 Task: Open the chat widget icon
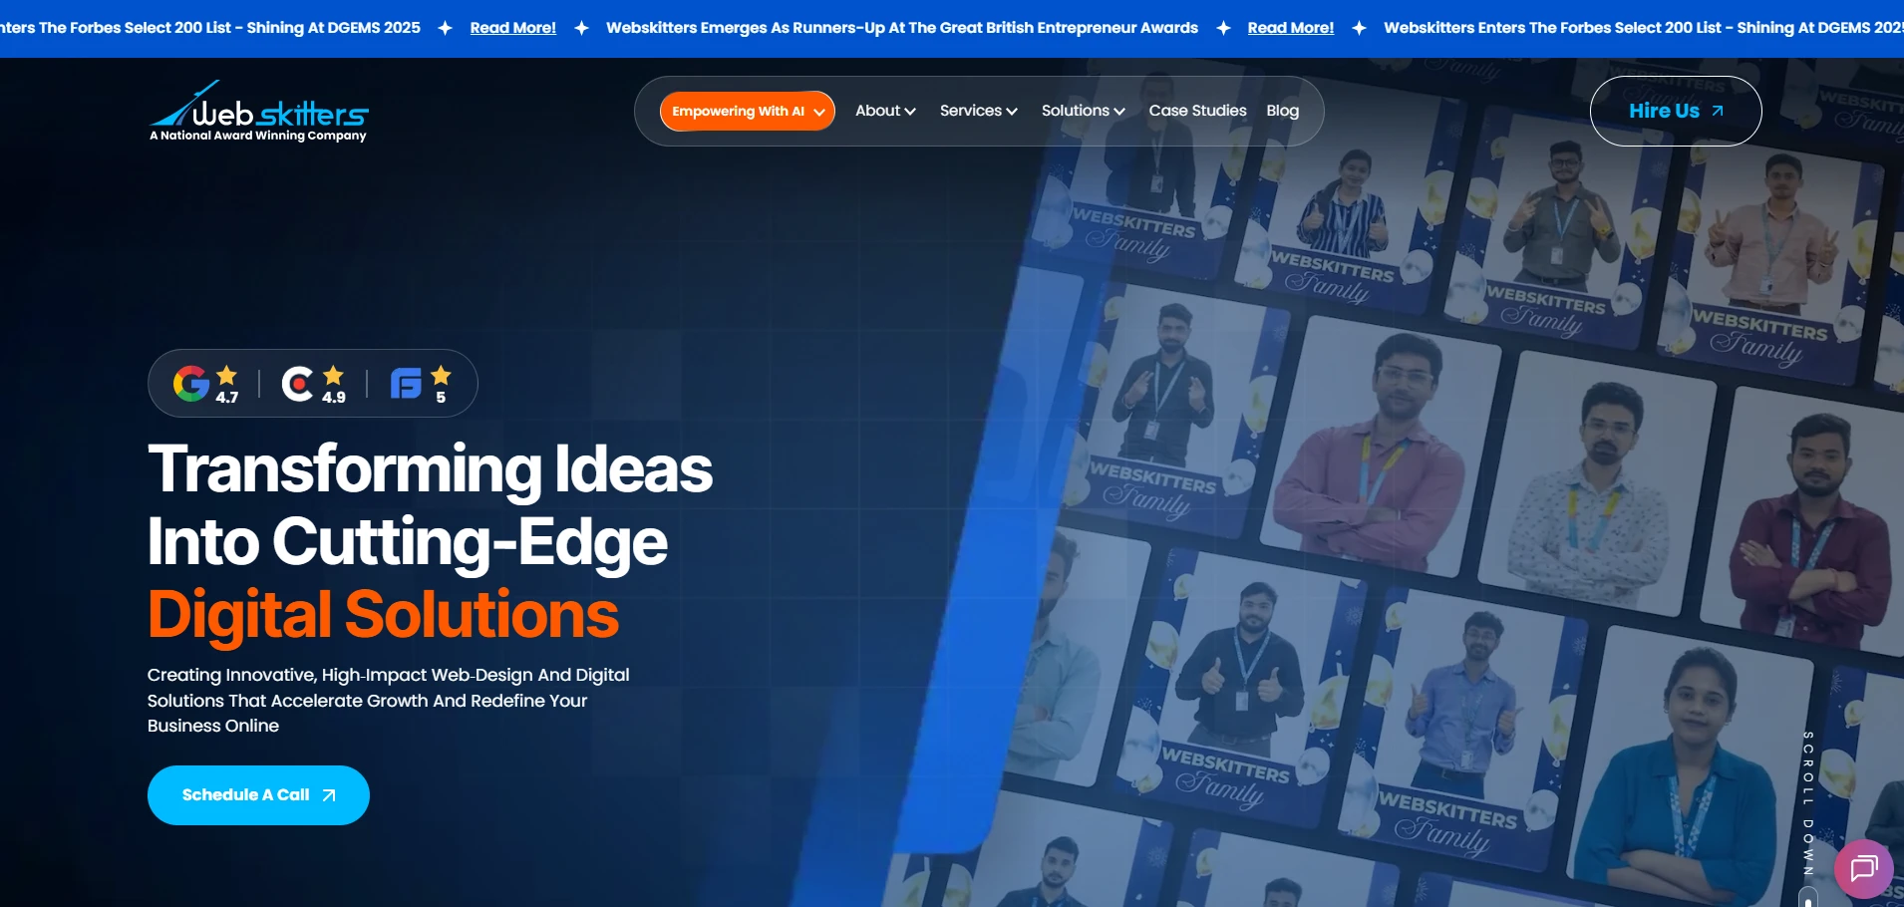point(1863,868)
